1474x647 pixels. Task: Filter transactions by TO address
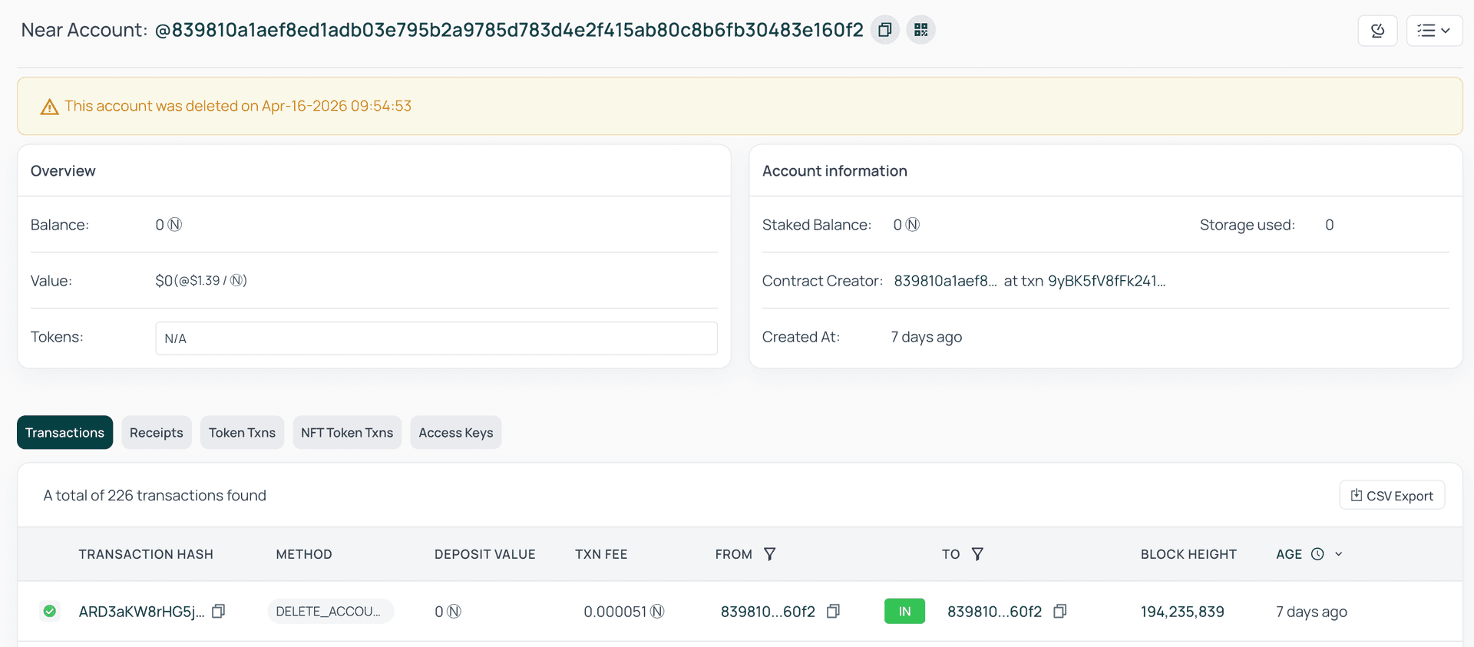click(977, 554)
